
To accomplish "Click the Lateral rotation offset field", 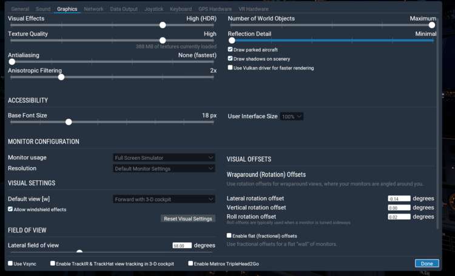I will pyautogui.click(x=399, y=199).
